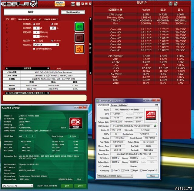Click Bus Interface question mark in GPU-Z

(156, 134)
